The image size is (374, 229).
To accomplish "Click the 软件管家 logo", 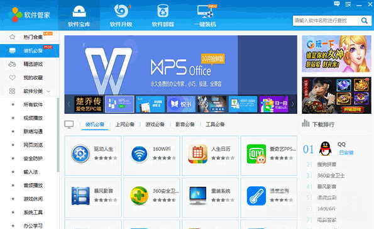I will [x=29, y=15].
